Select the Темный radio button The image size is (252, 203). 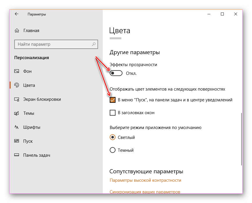[x=113, y=150]
